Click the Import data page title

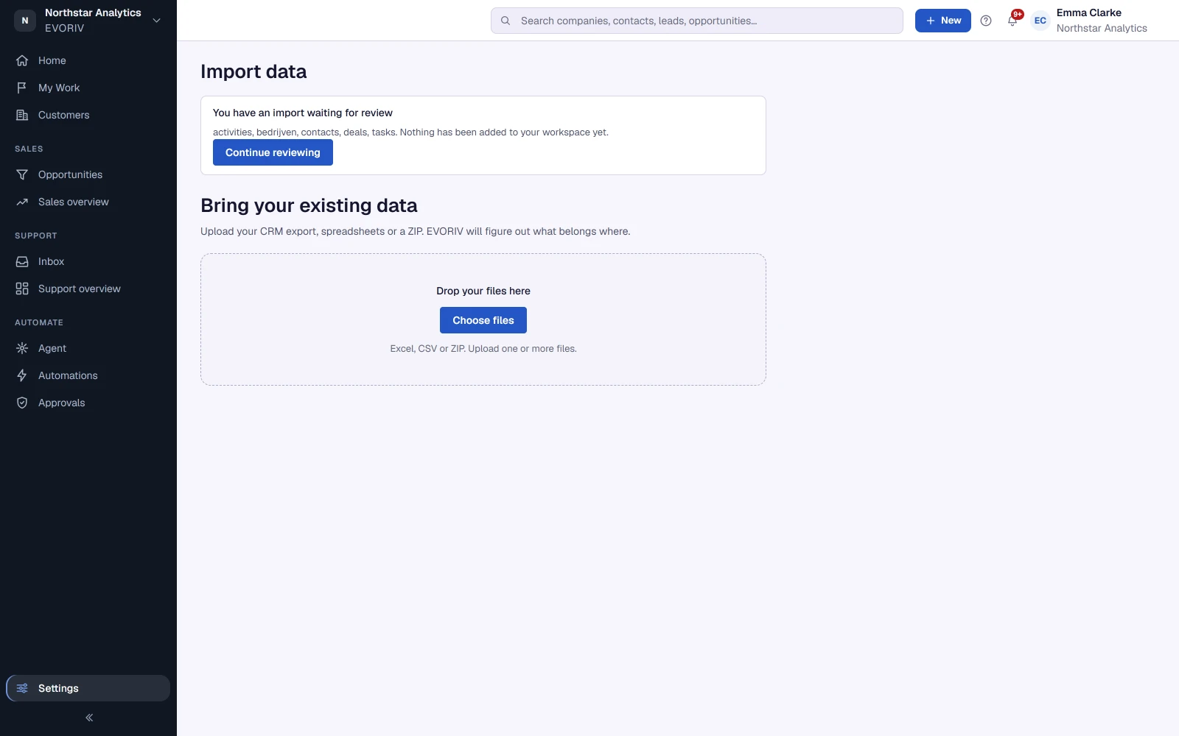[253, 71]
